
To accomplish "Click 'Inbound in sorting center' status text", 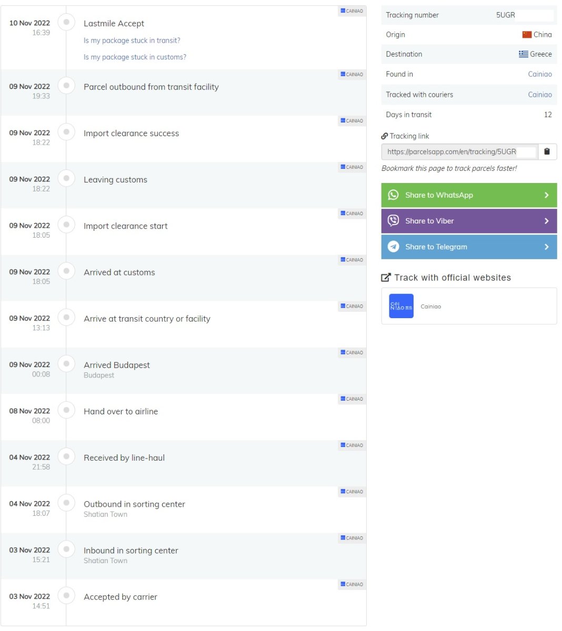I will (x=131, y=551).
